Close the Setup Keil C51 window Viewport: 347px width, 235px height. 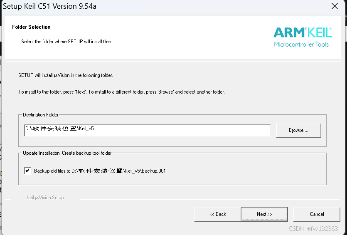pyautogui.click(x=335, y=6)
